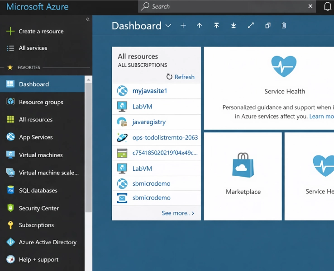Click the Full screen expand icon

pyautogui.click(x=251, y=25)
